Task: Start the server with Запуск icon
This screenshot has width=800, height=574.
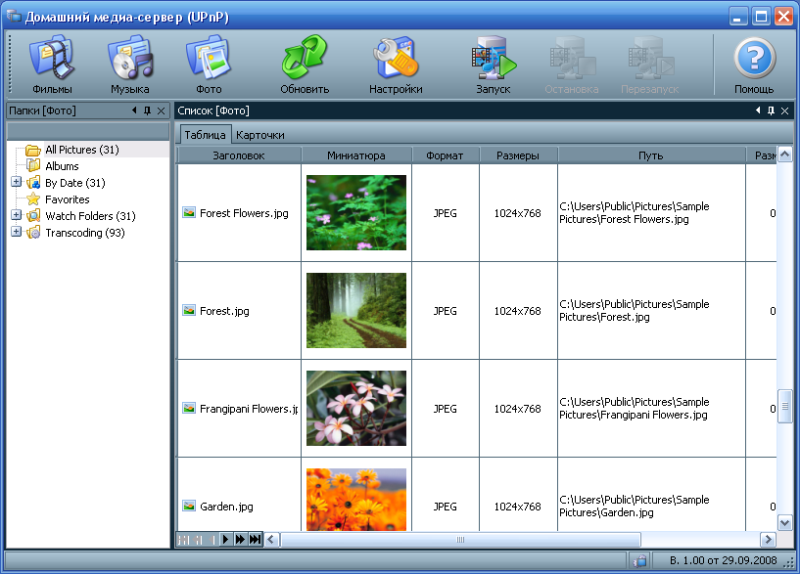Action: (x=493, y=65)
